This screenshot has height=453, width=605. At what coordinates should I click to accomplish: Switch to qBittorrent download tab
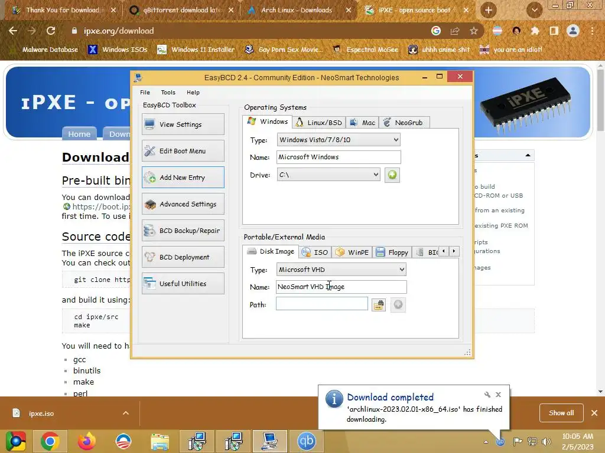[x=181, y=10]
